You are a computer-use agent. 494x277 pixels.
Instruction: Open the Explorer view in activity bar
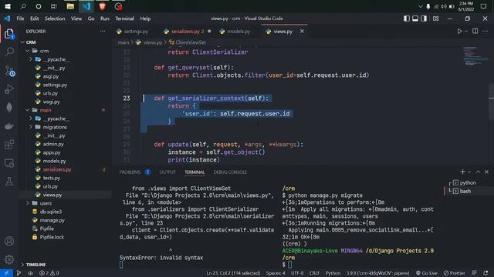pyautogui.click(x=9, y=34)
